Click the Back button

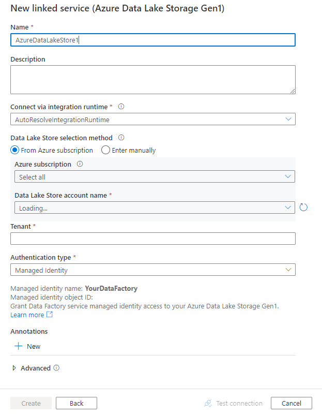click(x=76, y=403)
